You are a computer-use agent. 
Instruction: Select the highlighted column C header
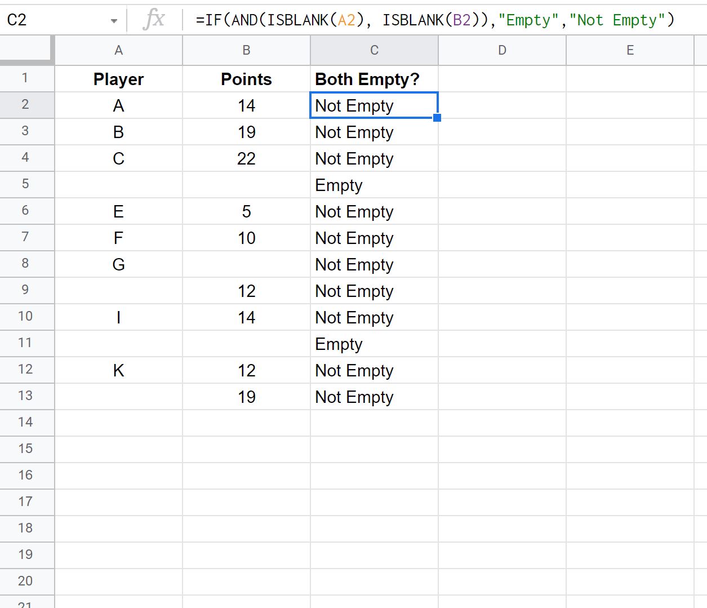[374, 51]
